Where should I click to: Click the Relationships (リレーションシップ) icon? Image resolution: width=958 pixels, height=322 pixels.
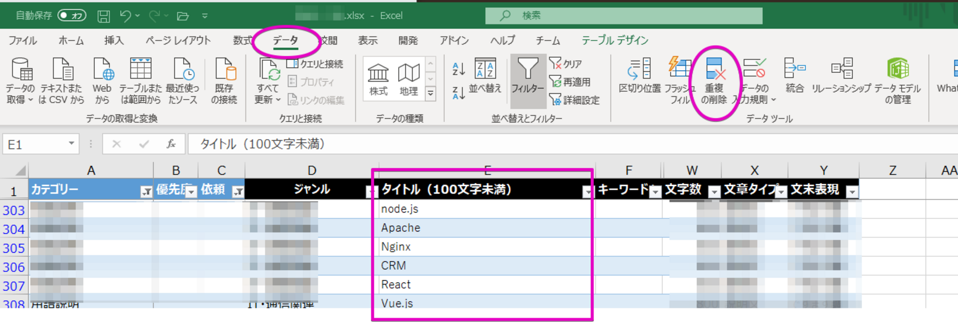tap(842, 69)
